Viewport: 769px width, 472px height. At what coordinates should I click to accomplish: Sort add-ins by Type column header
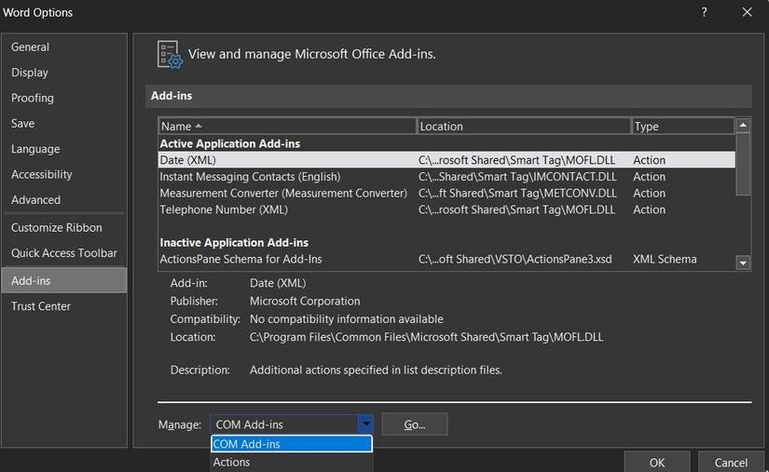point(682,127)
